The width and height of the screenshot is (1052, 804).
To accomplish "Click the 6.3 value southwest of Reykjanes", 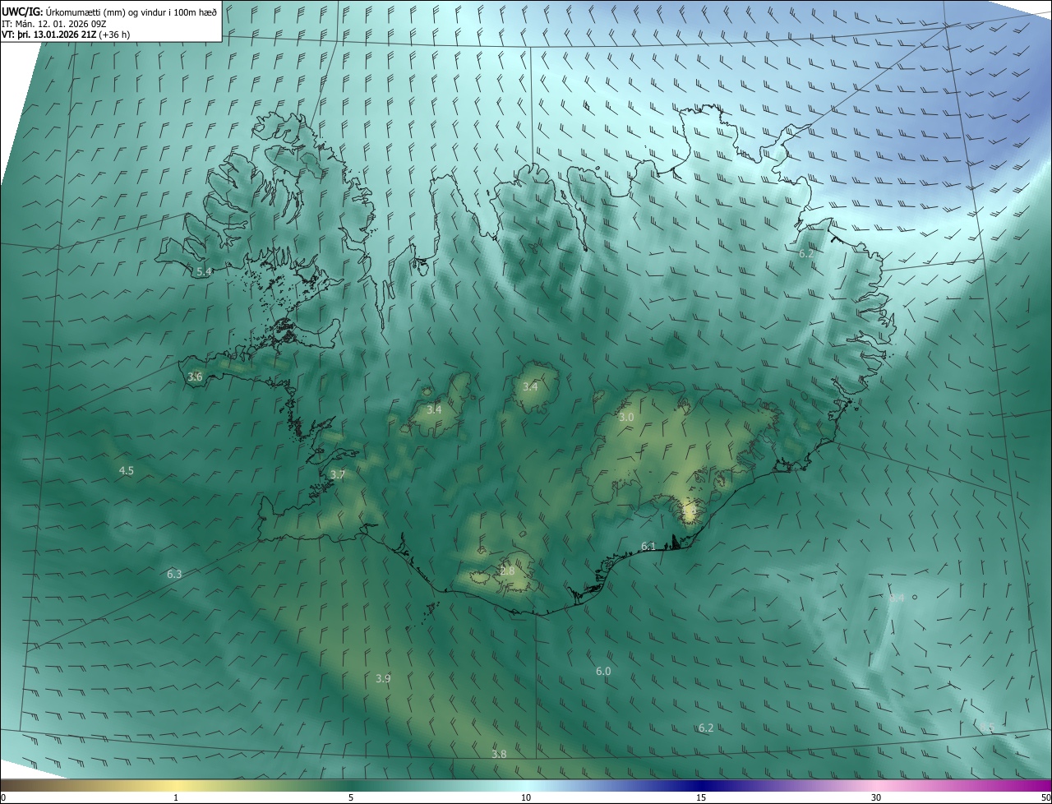I will coord(173,574).
